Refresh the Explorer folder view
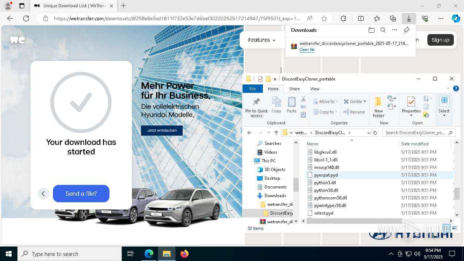The image size is (464, 261). pyautogui.click(x=375, y=133)
